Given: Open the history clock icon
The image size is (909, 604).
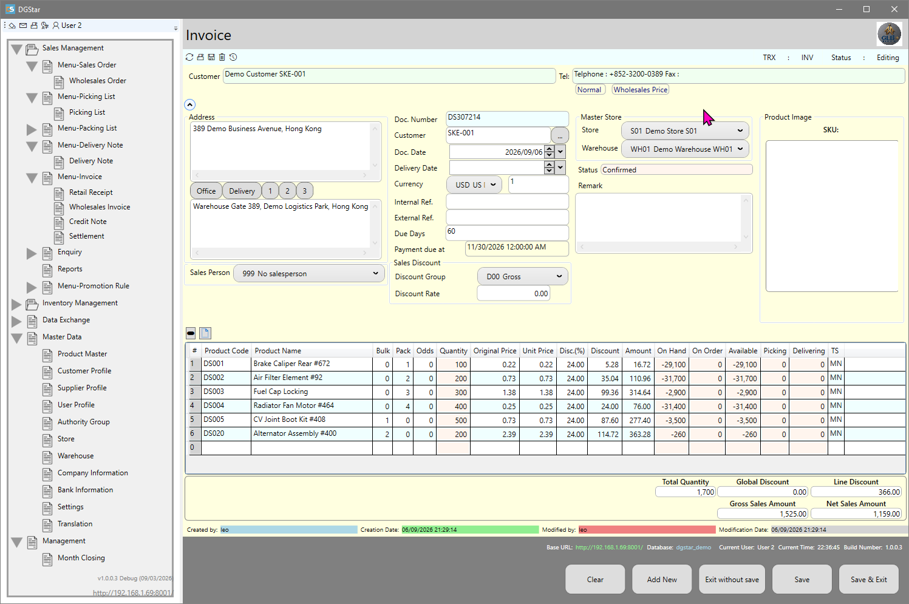Looking at the screenshot, I should coord(233,57).
